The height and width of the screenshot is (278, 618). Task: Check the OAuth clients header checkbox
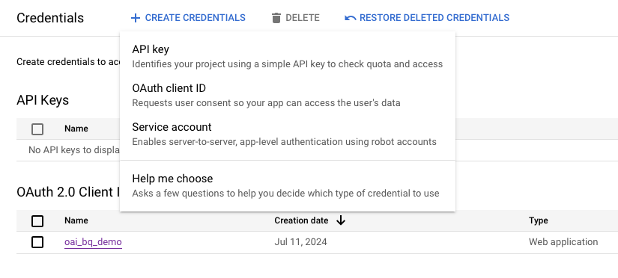point(37,221)
